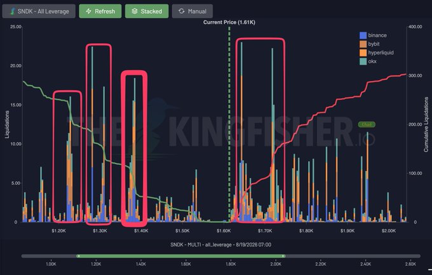The height and width of the screenshot is (275, 432).
Task: Click the 100.00 right axis value
Action: pyautogui.click(x=415, y=174)
